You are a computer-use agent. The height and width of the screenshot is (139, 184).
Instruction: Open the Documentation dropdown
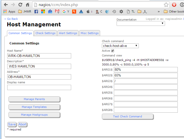coord(141,23)
